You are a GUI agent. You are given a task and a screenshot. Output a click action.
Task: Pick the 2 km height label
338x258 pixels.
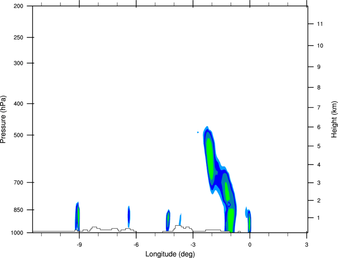319,200
